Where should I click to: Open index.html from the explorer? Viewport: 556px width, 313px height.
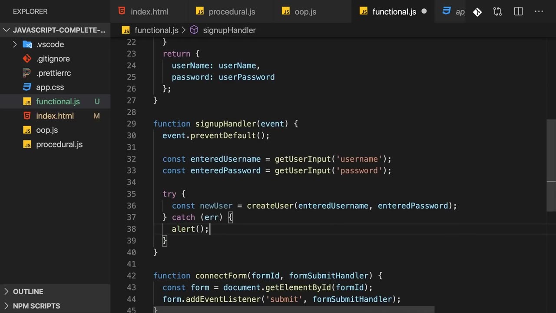coord(55,116)
